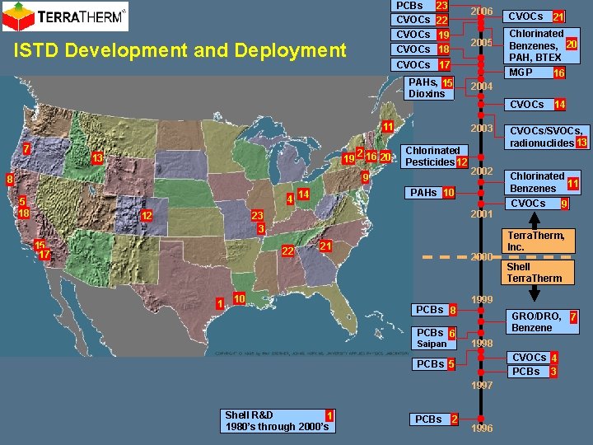Click map marker 11 in Maine
Viewport: 593px width, 445px height.
tap(387, 126)
